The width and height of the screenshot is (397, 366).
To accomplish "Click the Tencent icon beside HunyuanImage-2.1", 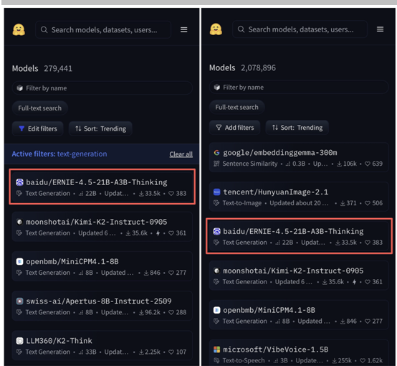I will [216, 192].
